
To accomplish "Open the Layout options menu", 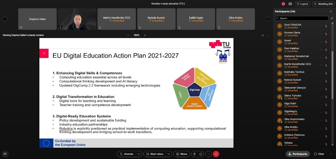I will (x=302, y=4).
